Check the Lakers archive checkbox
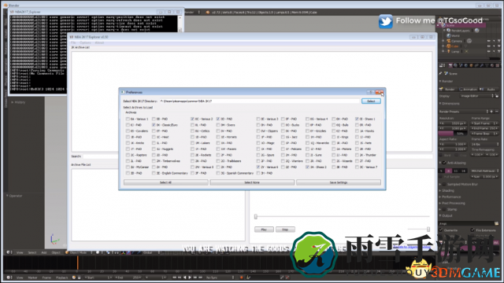504x283 pixels. pos(192,143)
